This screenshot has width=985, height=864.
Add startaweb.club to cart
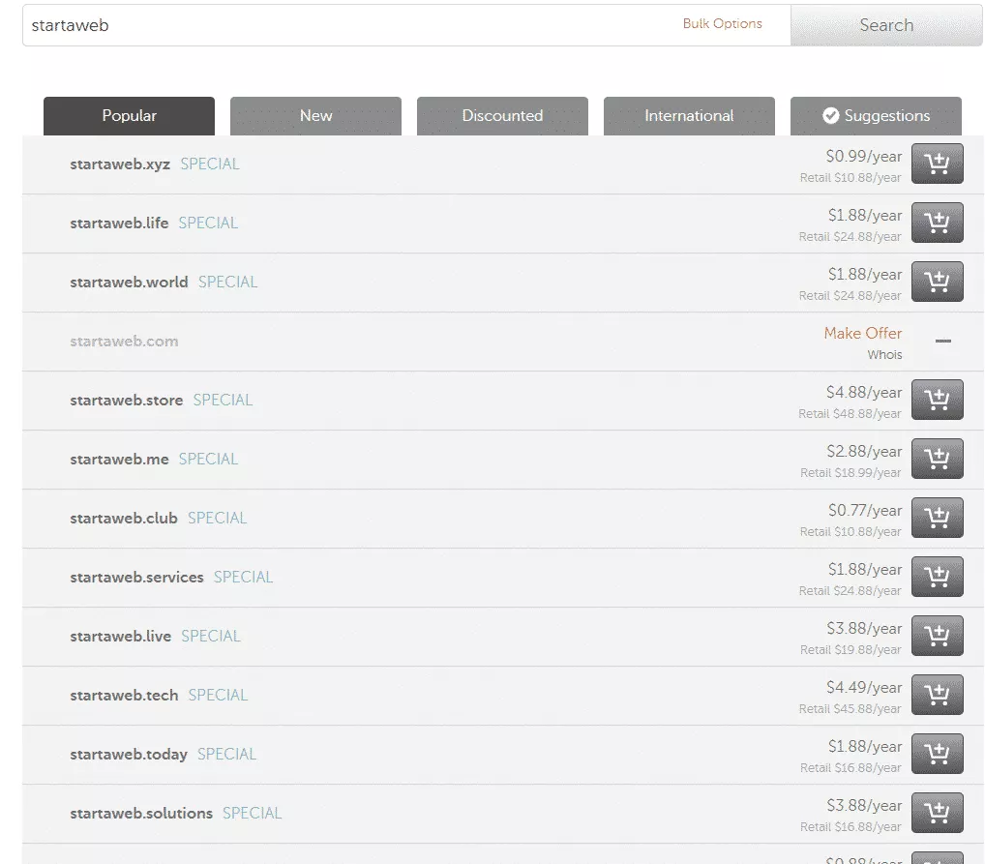click(937, 518)
